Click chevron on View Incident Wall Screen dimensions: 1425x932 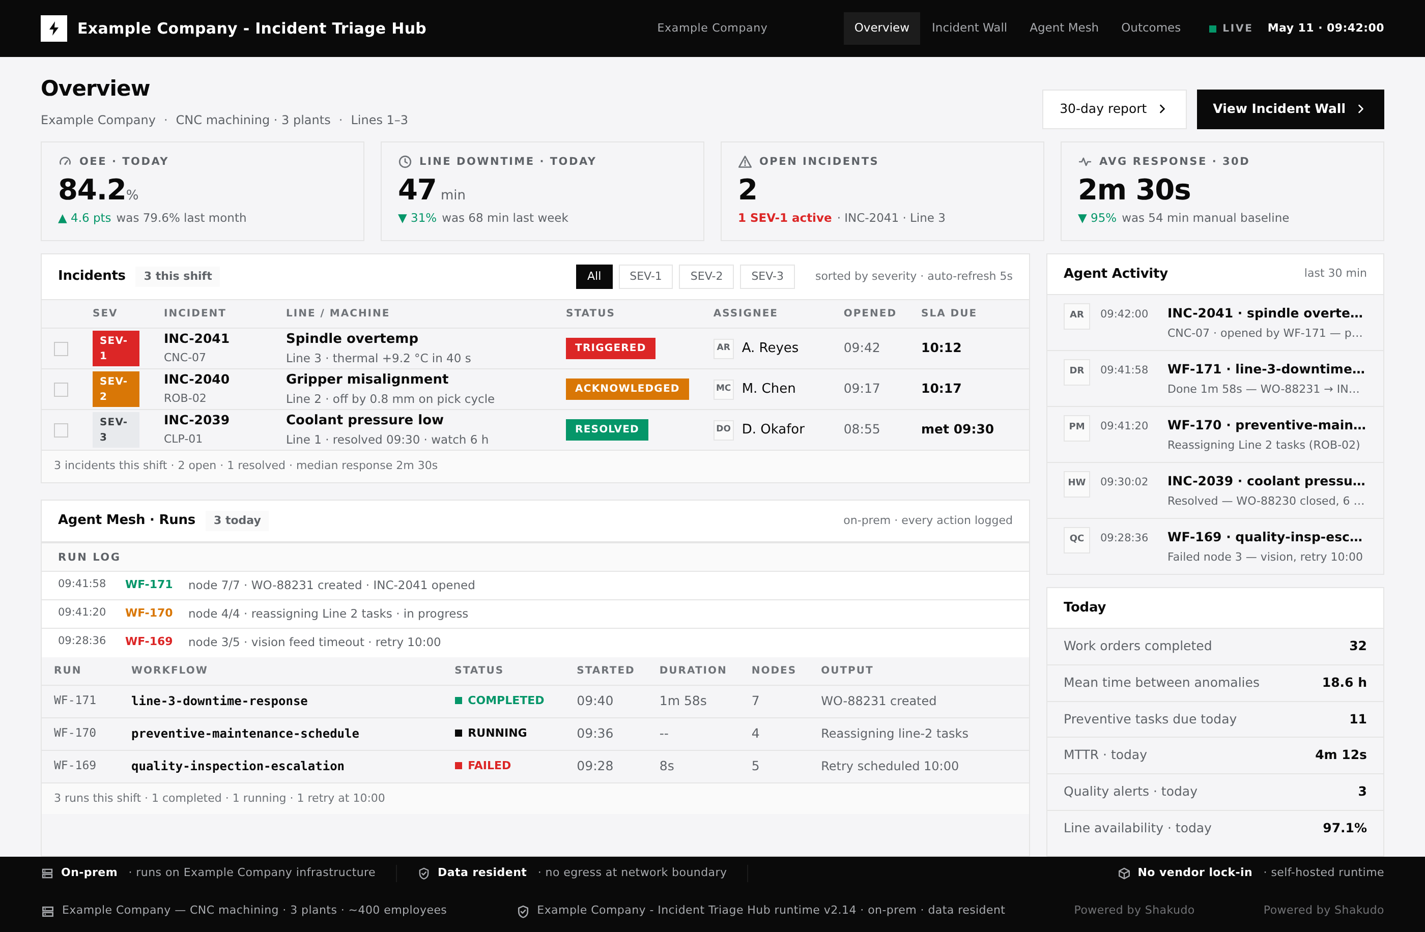[x=1361, y=109]
